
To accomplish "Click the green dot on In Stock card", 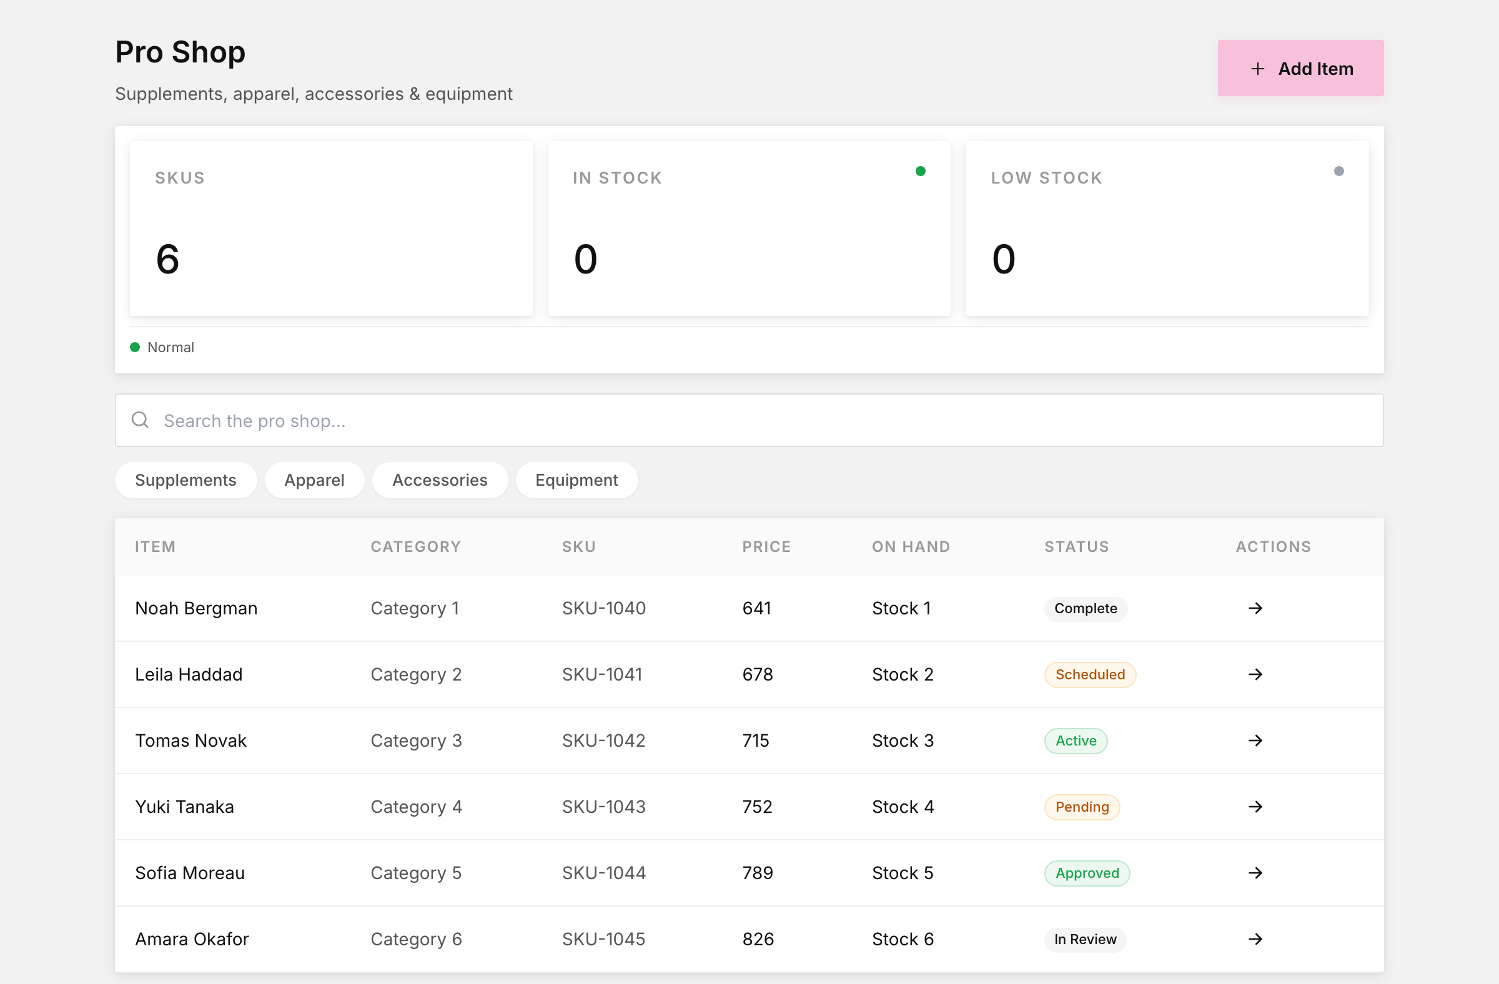I will [x=920, y=171].
